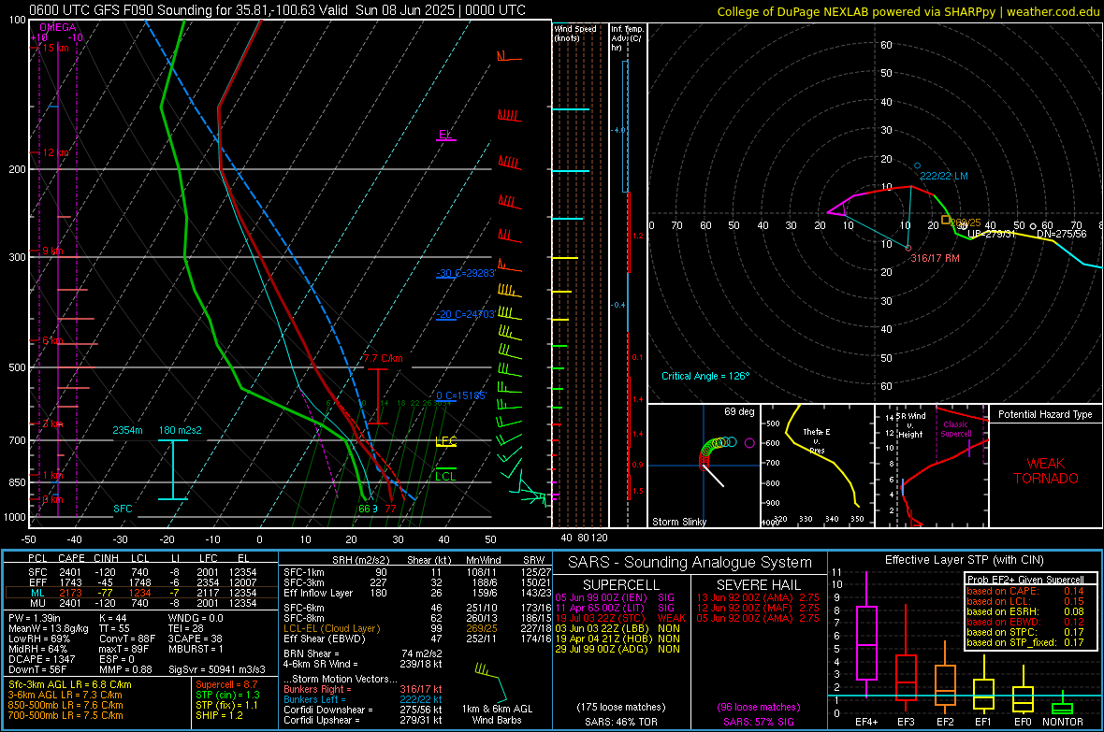1104x732 pixels.
Task: Click the Critical Angle = 126° text
Action: click(x=705, y=376)
